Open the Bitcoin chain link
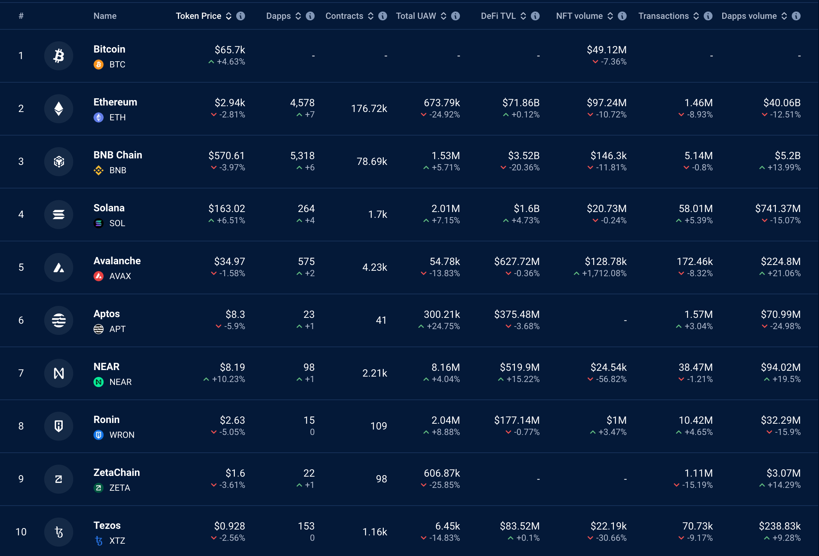 pyautogui.click(x=109, y=49)
